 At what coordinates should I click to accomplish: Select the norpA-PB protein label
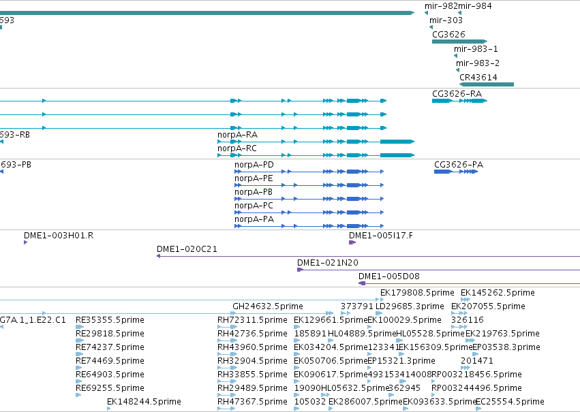tap(254, 192)
